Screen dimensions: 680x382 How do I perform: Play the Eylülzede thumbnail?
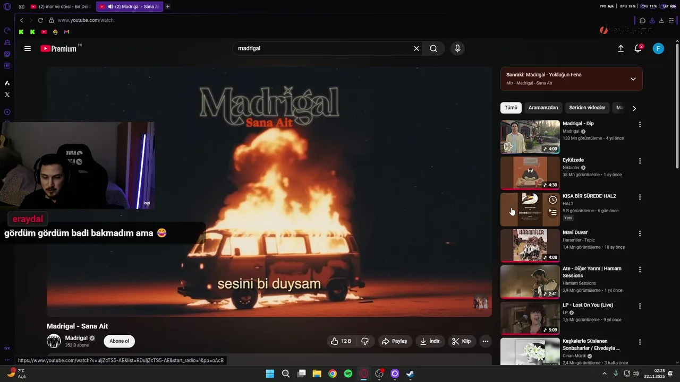pyautogui.click(x=530, y=173)
